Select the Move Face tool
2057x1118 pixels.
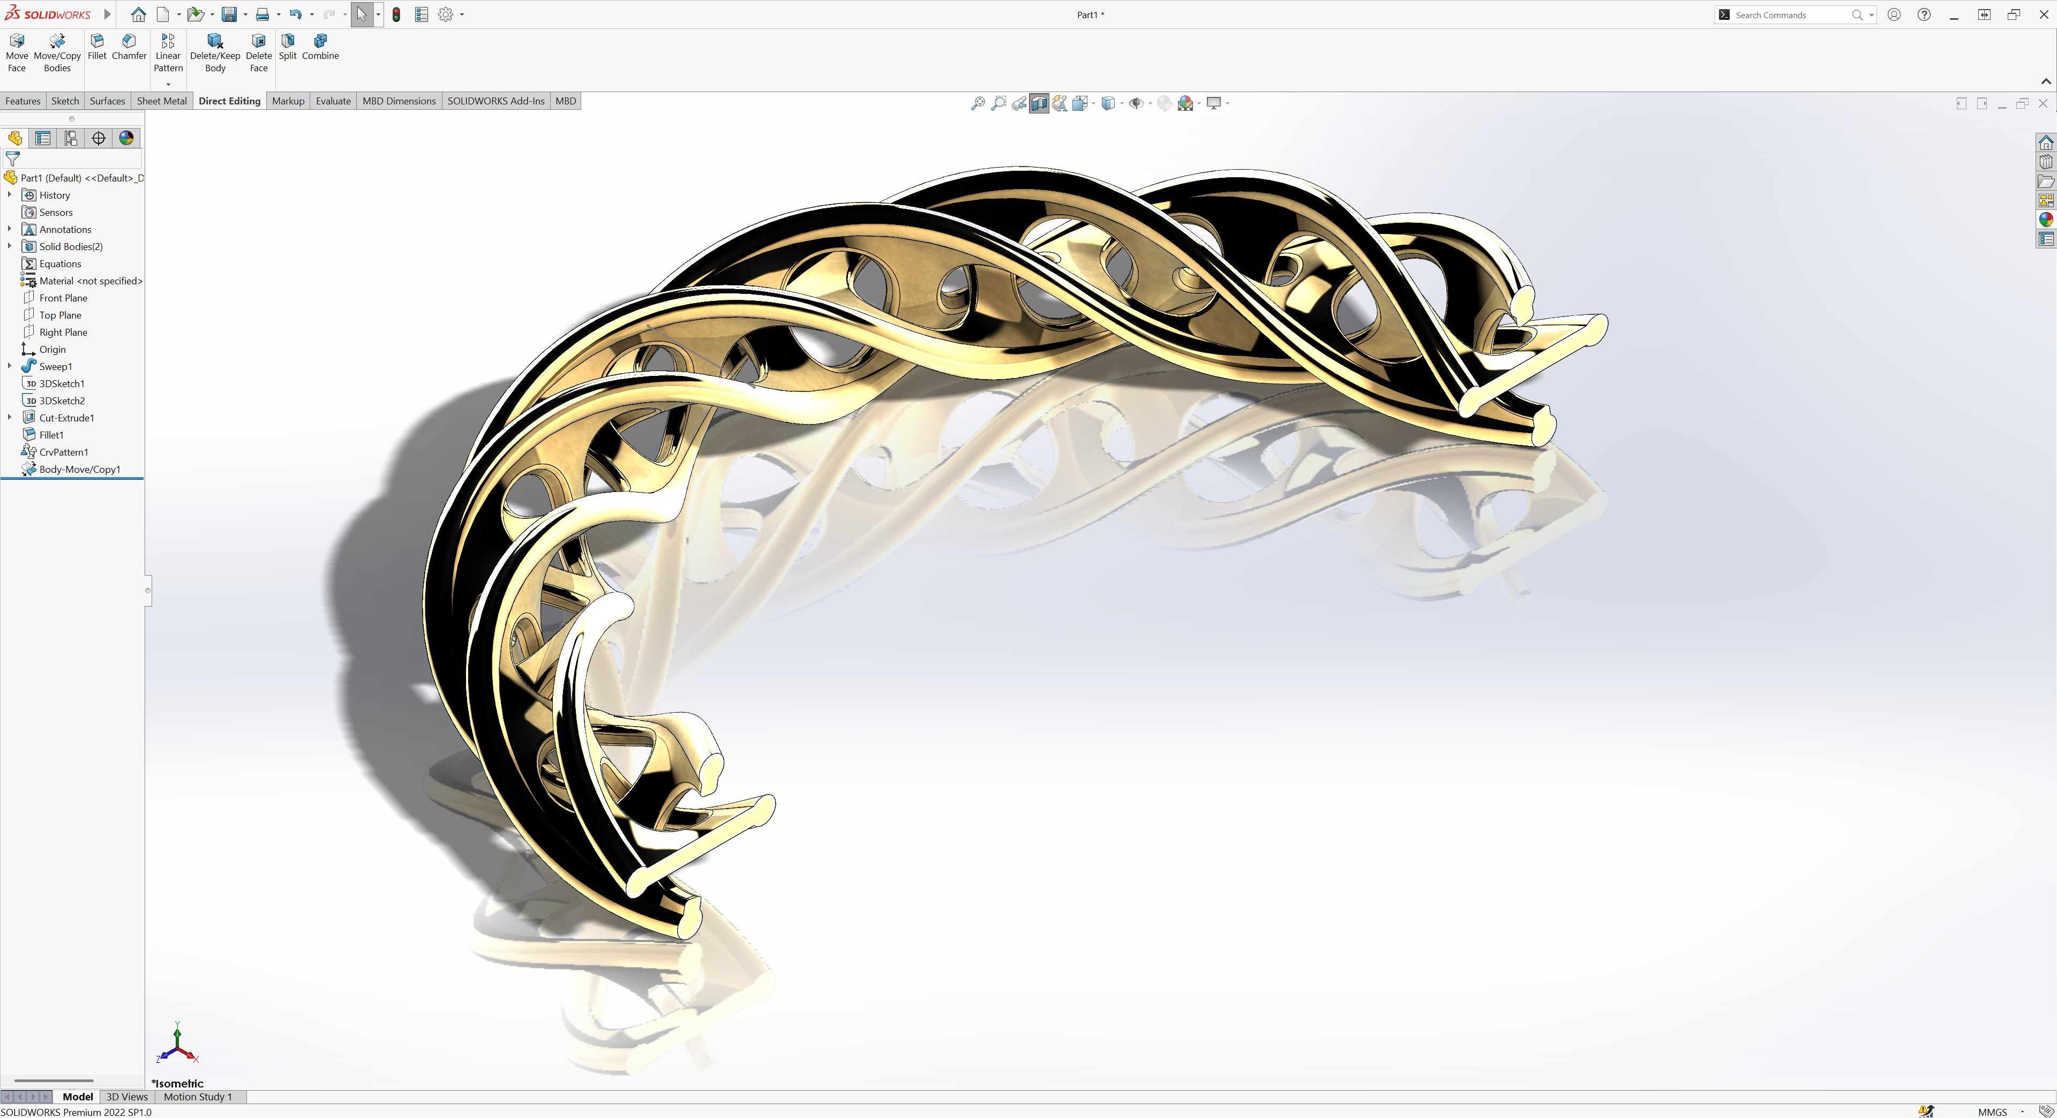[x=17, y=52]
